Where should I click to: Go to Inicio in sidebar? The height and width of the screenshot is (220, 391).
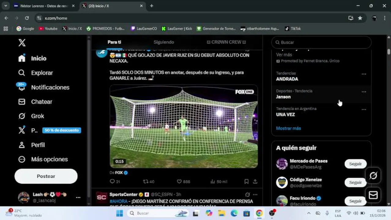[32, 58]
